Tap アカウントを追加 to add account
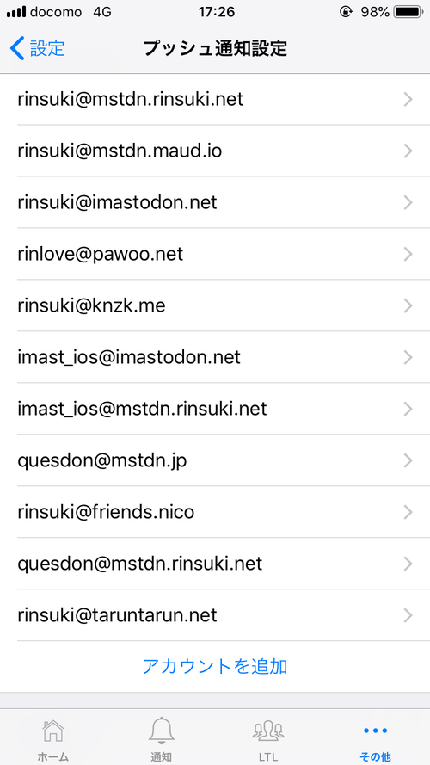 (x=215, y=666)
